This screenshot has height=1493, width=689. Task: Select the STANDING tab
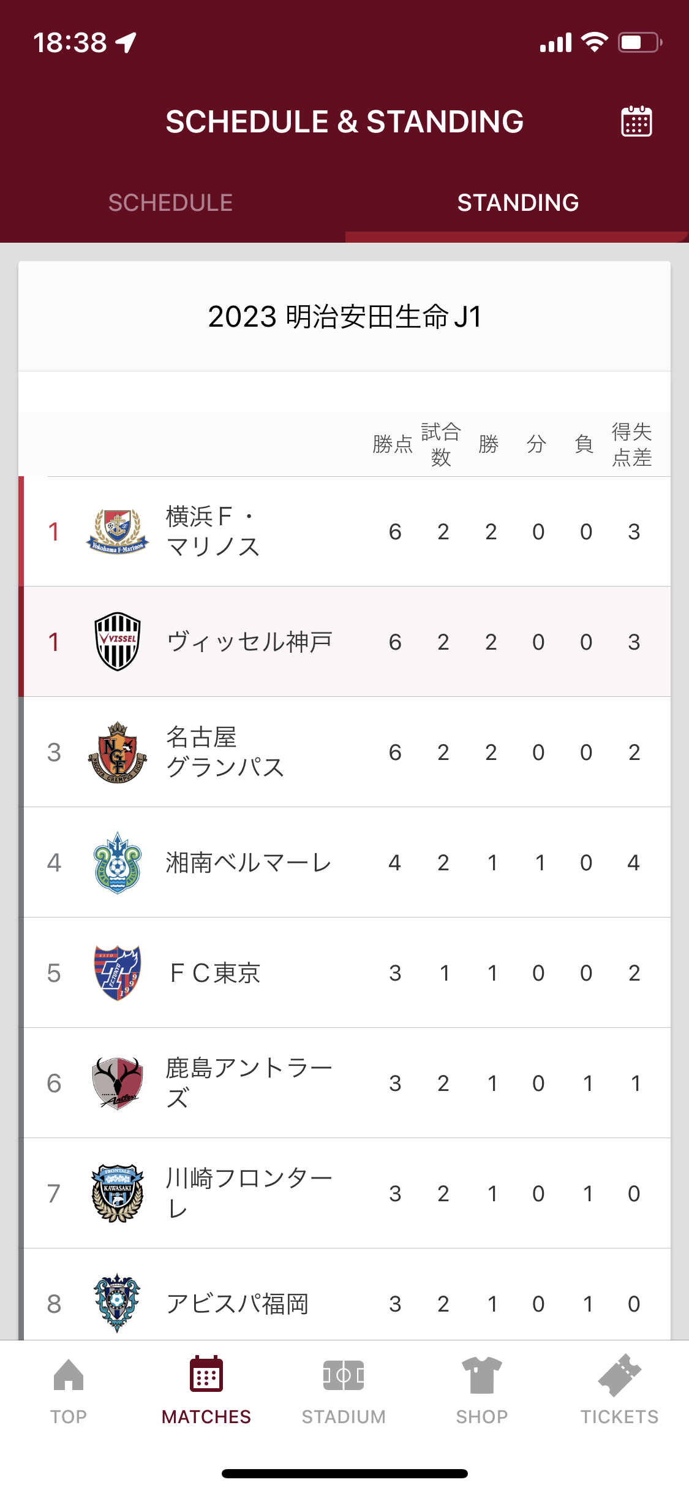pos(518,203)
